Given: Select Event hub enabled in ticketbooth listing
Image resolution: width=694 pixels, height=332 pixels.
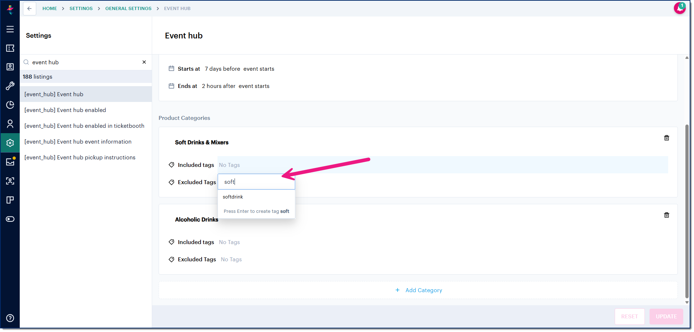Looking at the screenshot, I should 86,126.
